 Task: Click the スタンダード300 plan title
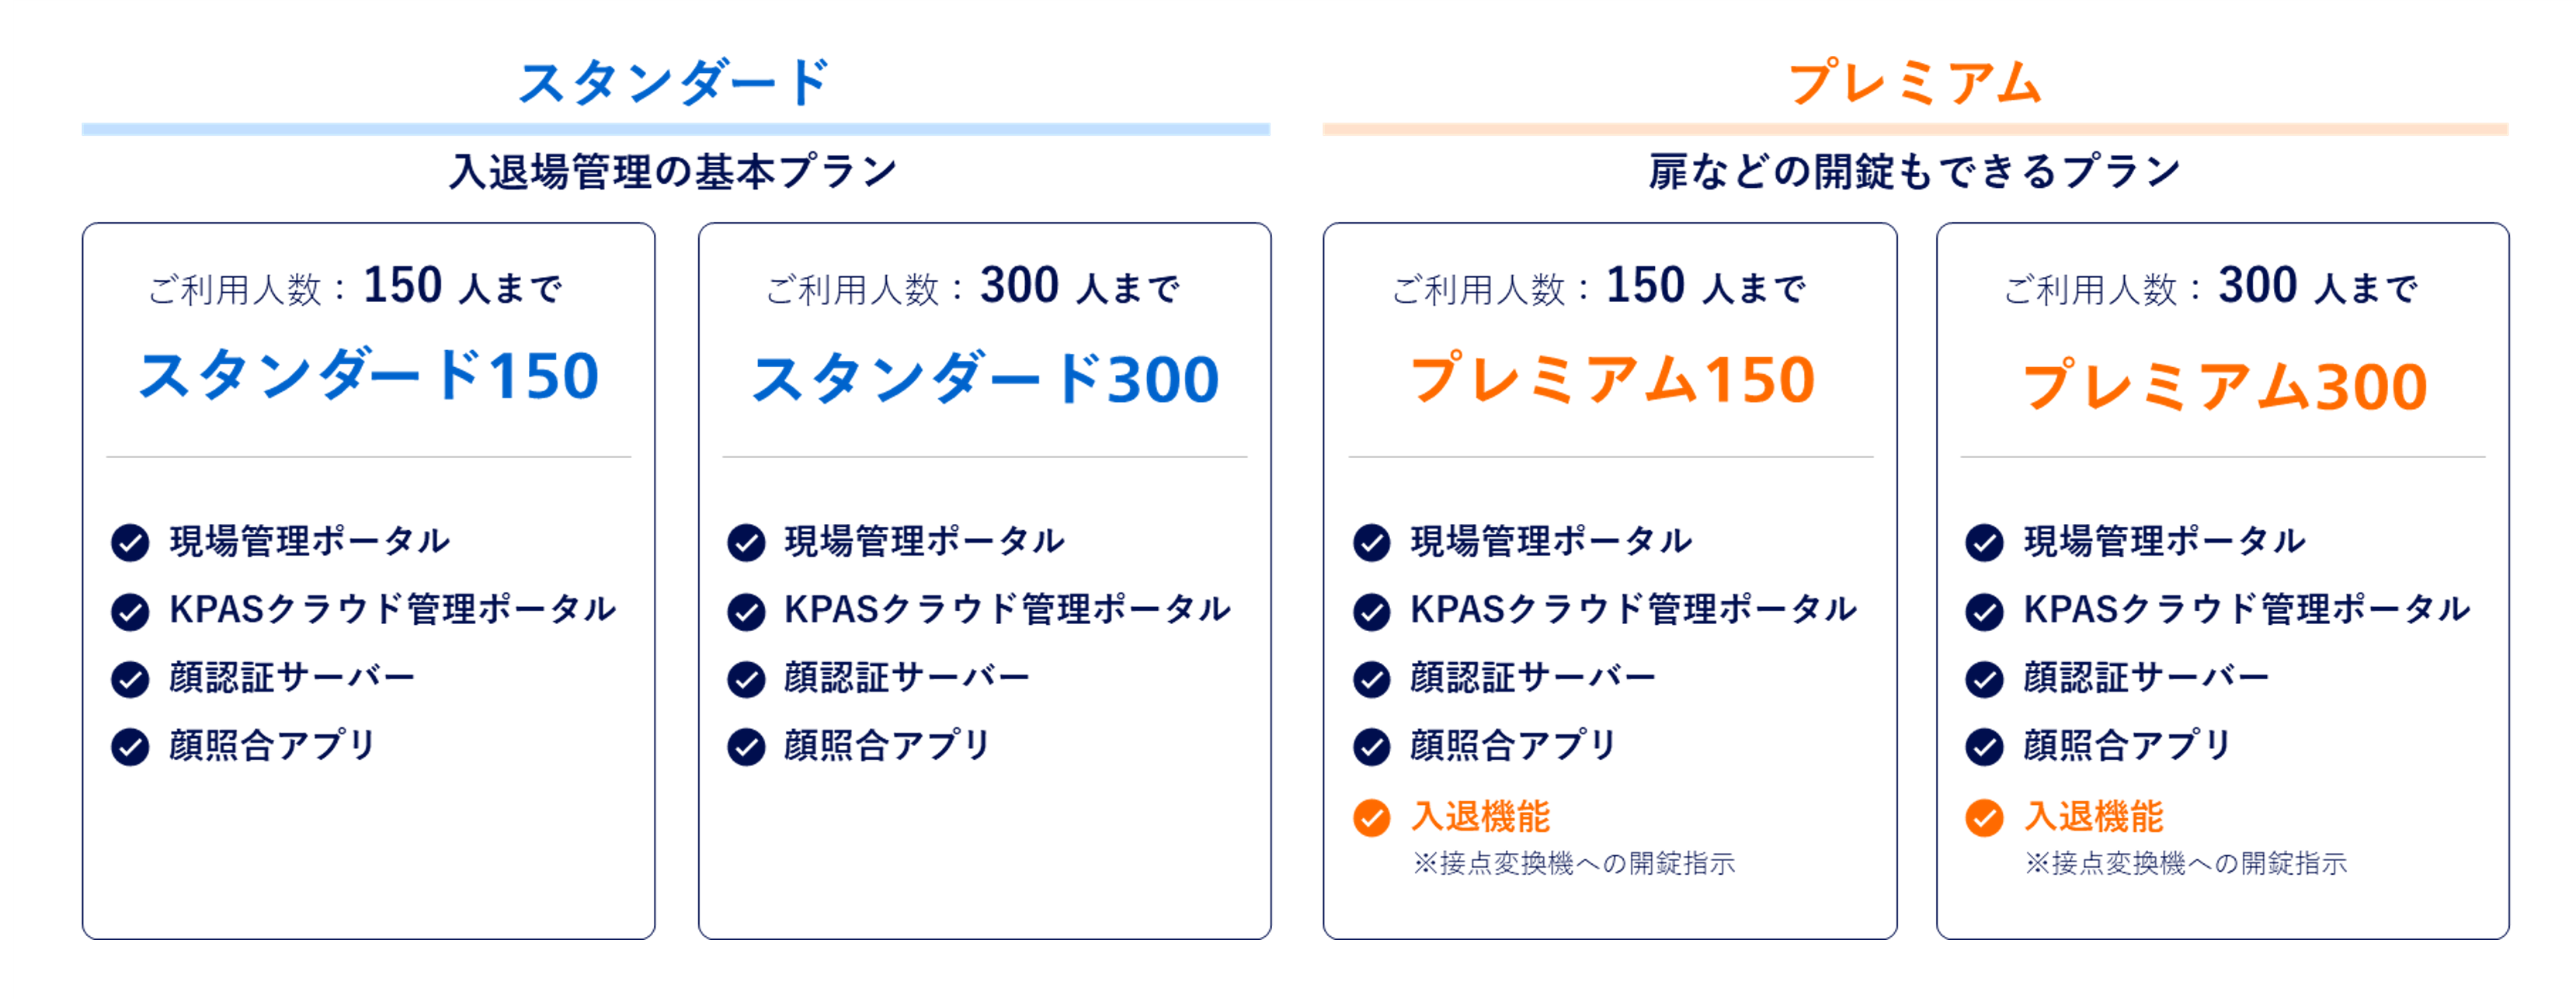pyautogui.click(x=984, y=380)
